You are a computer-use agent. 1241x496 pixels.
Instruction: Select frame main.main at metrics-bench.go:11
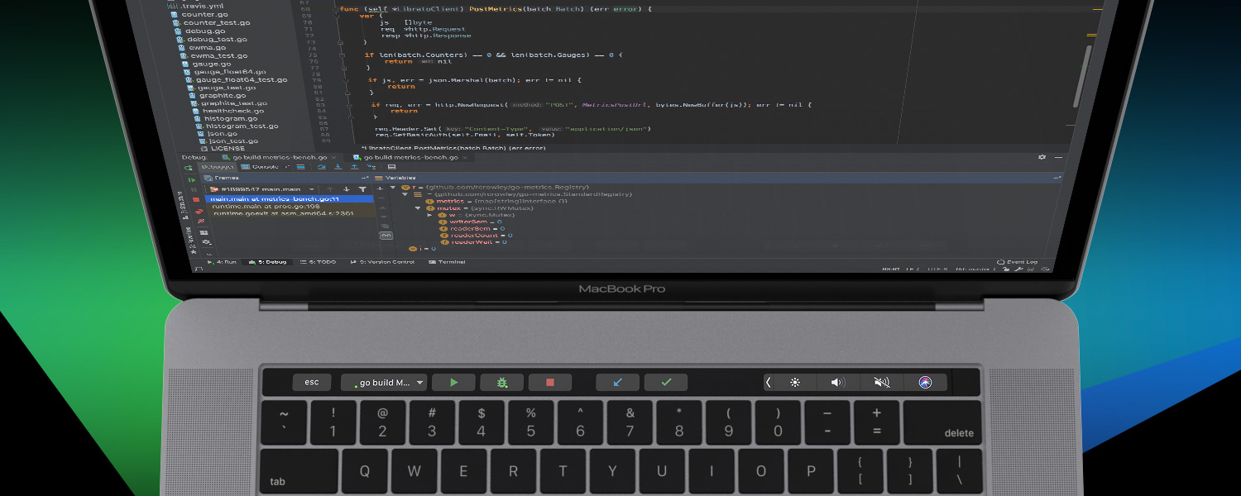coord(289,199)
